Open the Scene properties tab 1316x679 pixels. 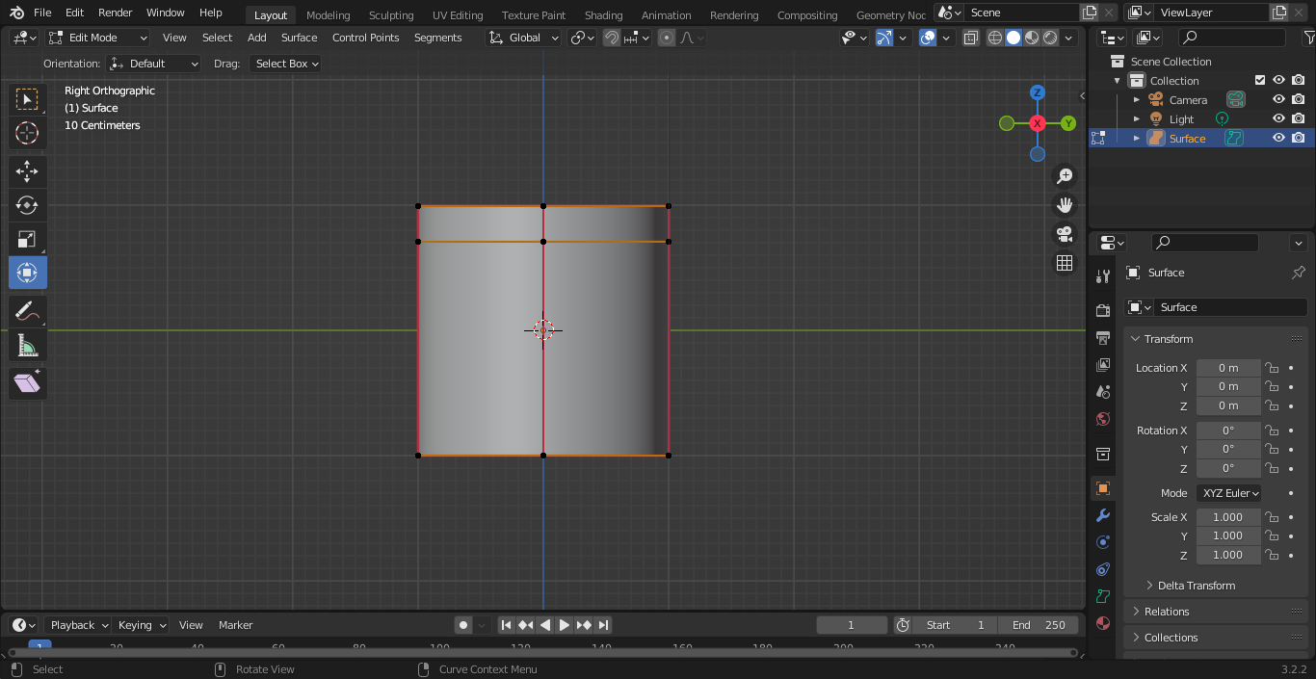1103,392
